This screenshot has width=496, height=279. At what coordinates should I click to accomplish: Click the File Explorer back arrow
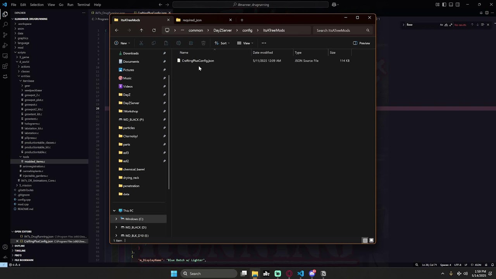117,30
